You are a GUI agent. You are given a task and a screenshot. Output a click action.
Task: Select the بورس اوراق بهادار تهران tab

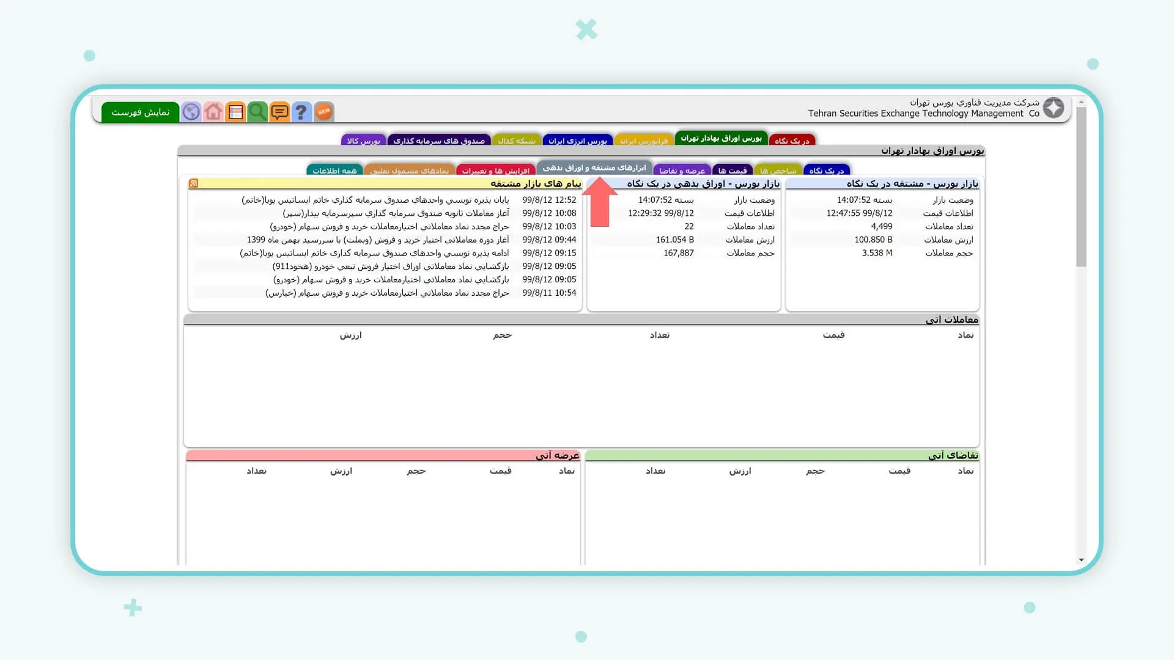(721, 138)
